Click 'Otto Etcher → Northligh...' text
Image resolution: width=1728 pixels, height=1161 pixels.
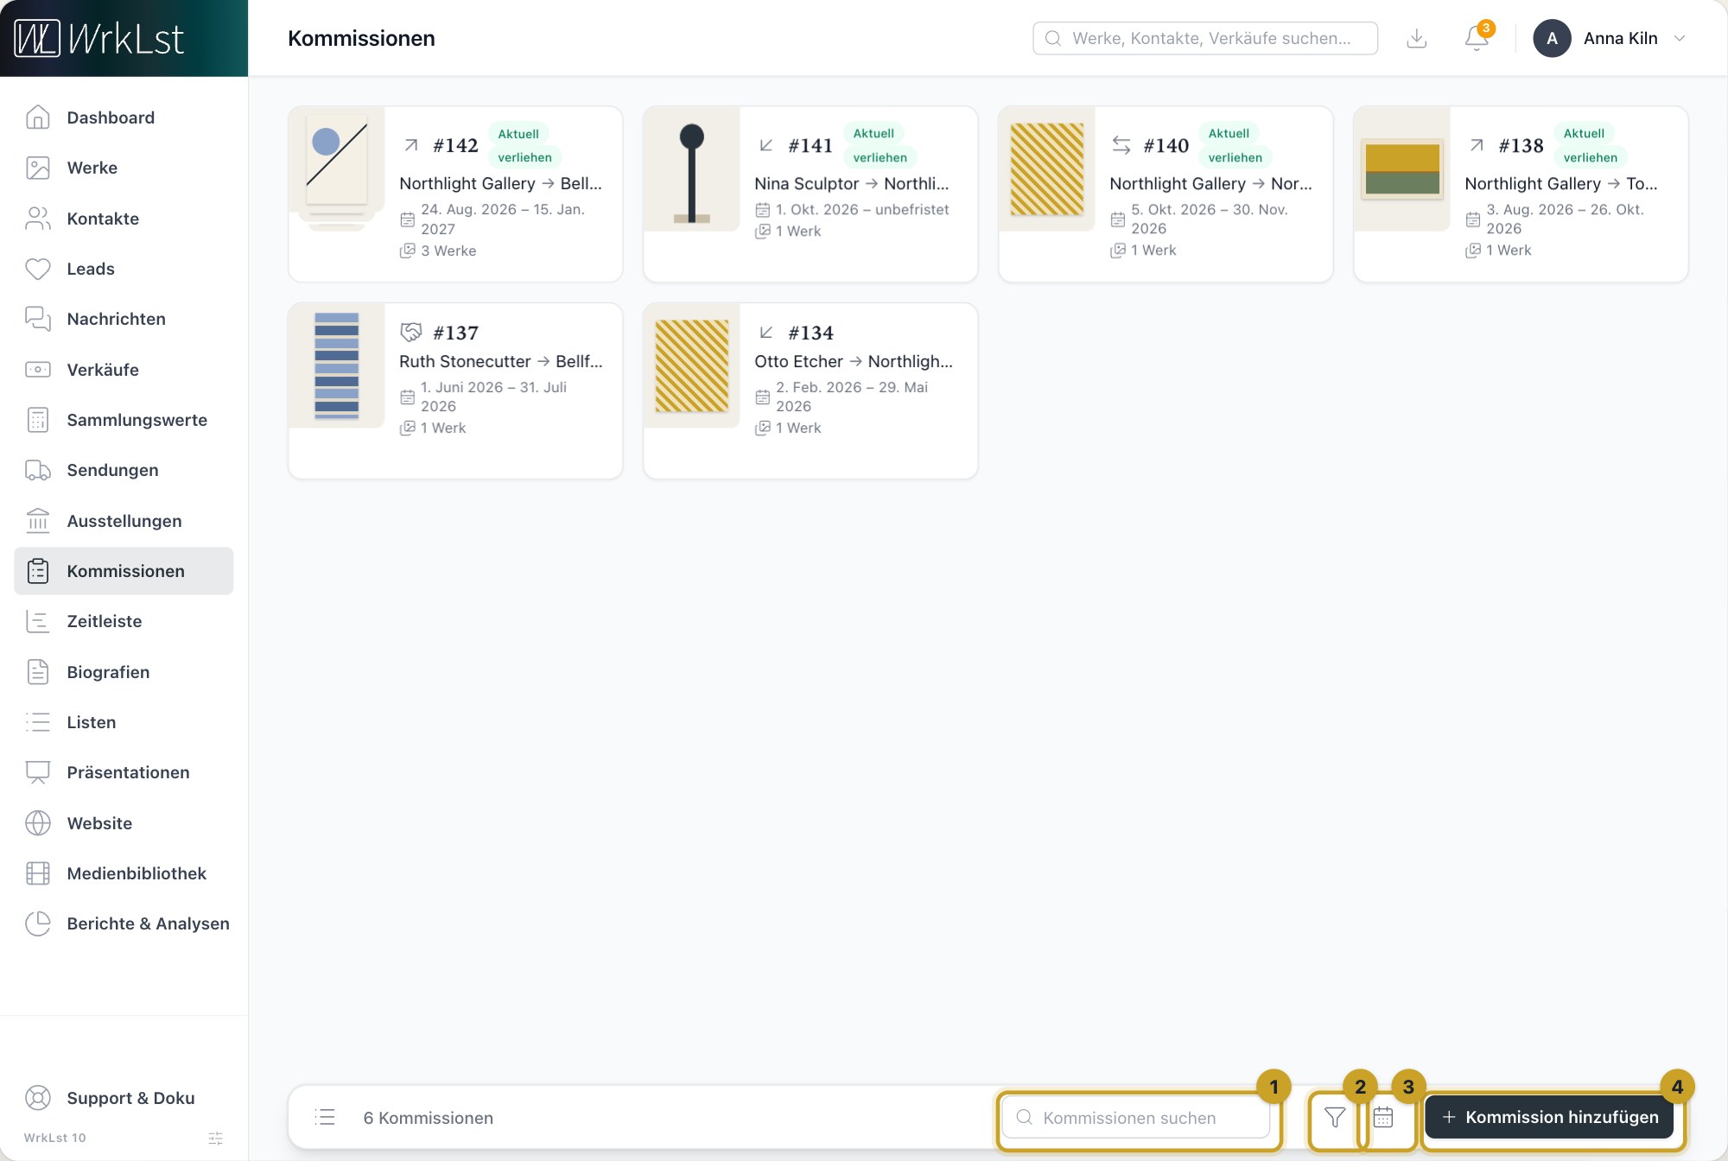(854, 361)
